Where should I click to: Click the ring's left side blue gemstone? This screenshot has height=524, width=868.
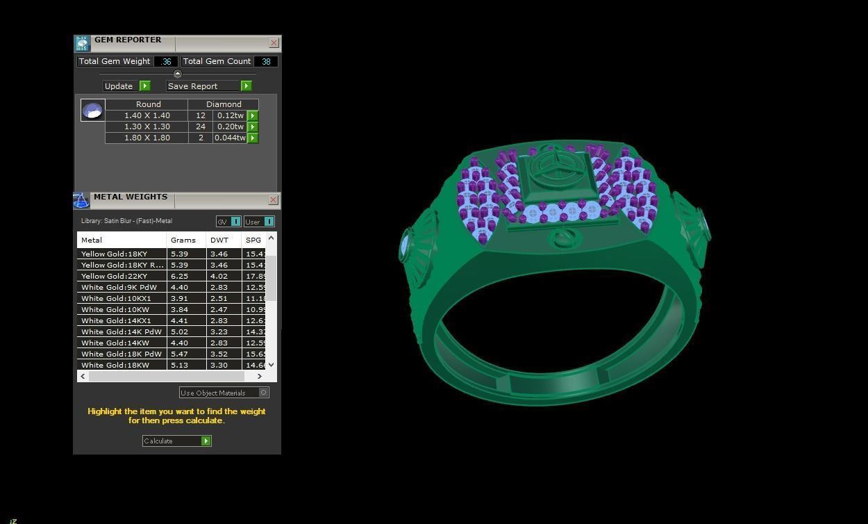pyautogui.click(x=405, y=246)
